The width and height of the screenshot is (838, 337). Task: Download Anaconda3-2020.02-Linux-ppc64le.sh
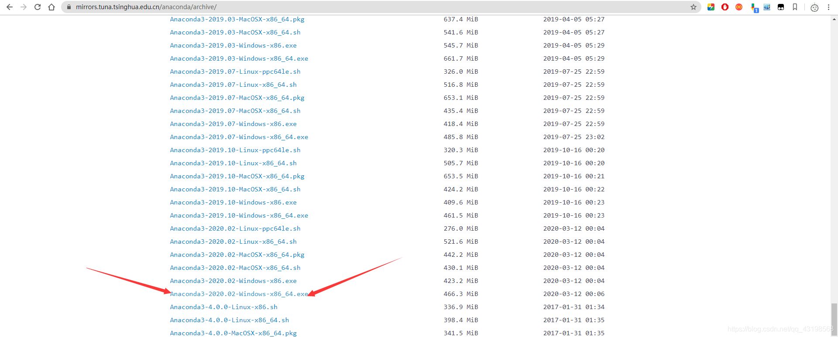coord(235,228)
